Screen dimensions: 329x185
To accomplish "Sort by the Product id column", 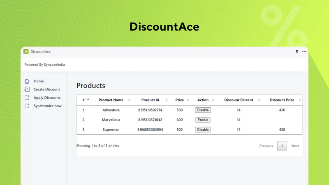I will tap(150, 100).
